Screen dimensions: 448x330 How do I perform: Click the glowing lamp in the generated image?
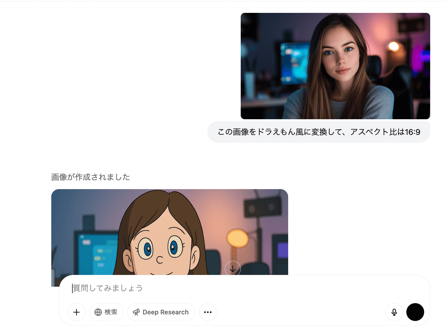[x=237, y=238]
